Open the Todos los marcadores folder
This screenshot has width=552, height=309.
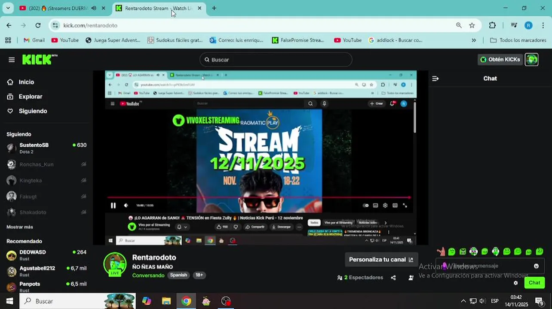pos(518,40)
